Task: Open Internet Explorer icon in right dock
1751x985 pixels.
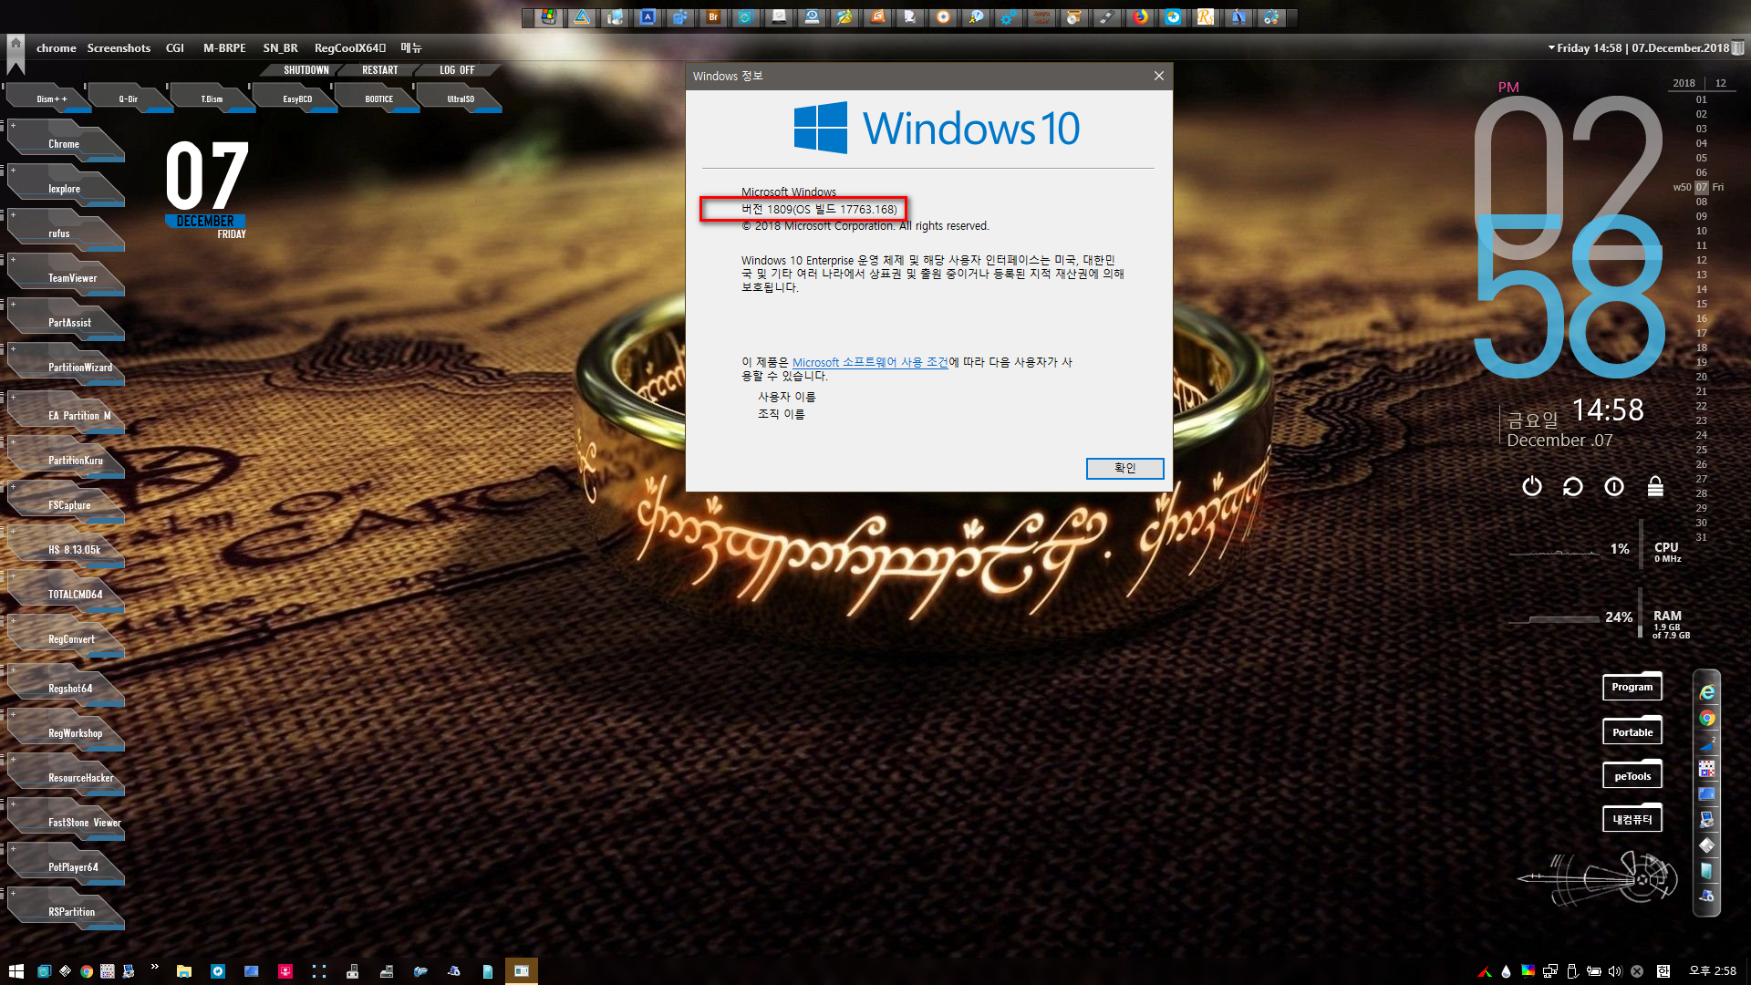Action: pyautogui.click(x=1707, y=693)
